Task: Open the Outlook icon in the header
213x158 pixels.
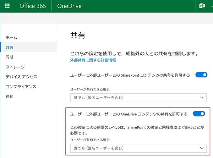Action: pyautogui.click(x=202, y=6)
